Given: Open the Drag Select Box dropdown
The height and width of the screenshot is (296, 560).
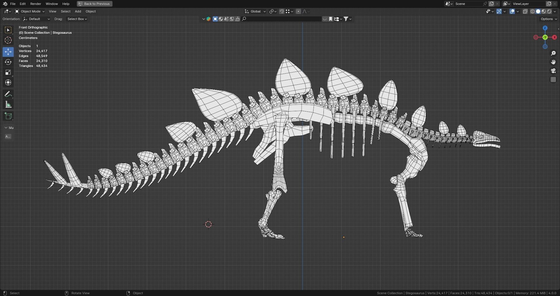Looking at the screenshot, I should 77,19.
